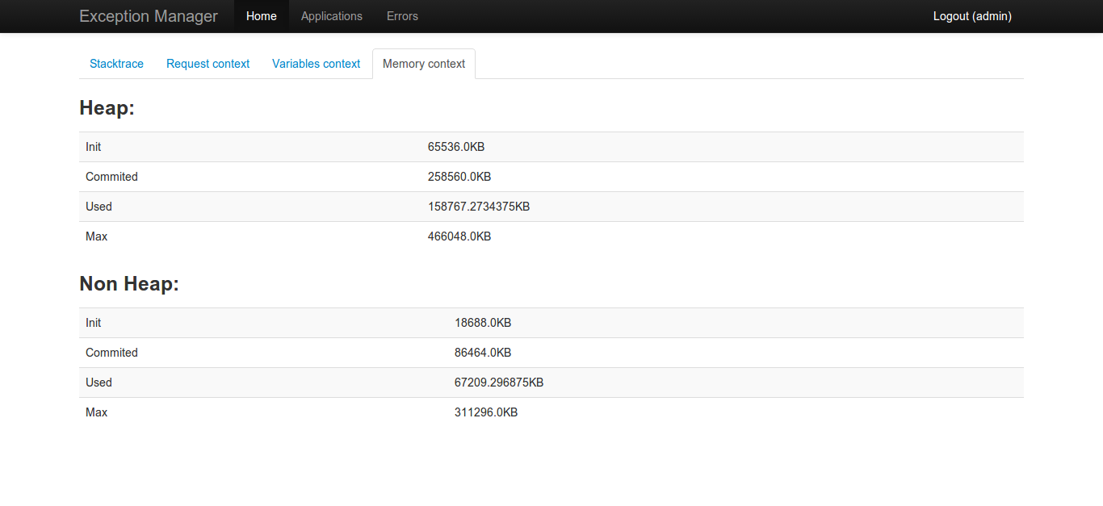Switch to the Stacktrace tab
Image resolution: width=1103 pixels, height=506 pixels.
coord(117,64)
